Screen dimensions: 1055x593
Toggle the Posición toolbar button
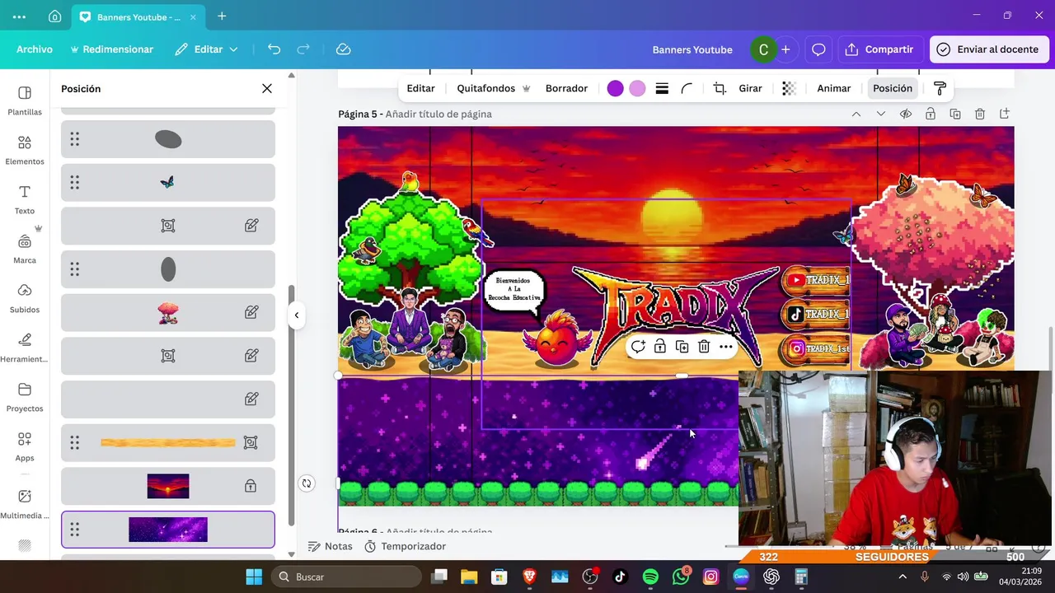click(893, 88)
